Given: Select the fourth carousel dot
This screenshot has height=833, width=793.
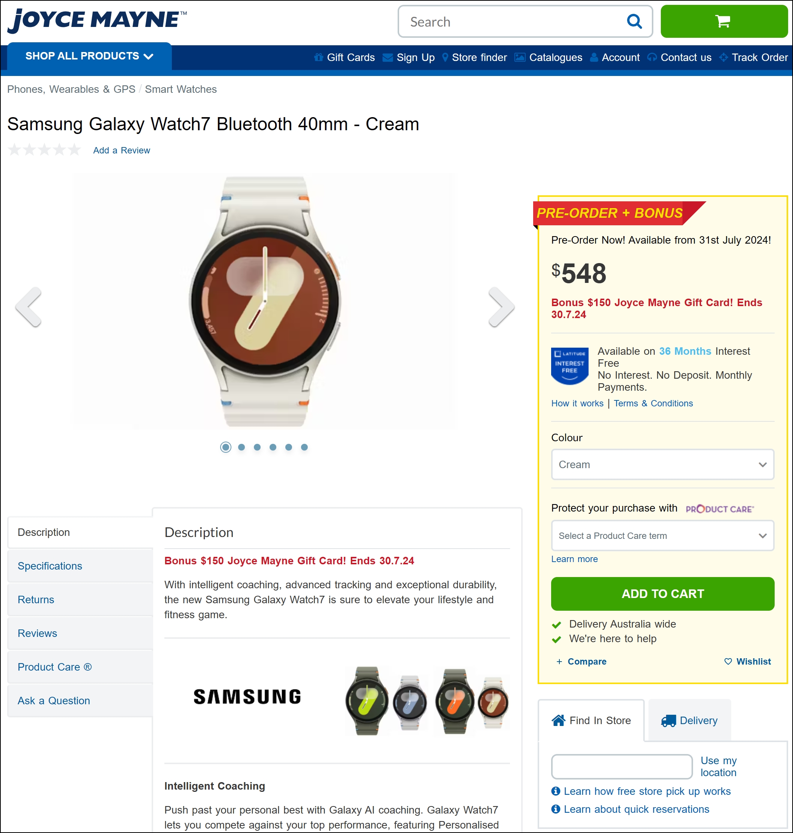Looking at the screenshot, I should [x=273, y=447].
